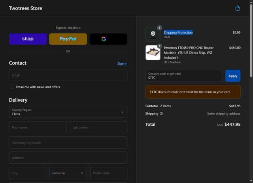Click the Shipping Protection shield thumbnail
The image size is (253, 183).
(x=153, y=34)
